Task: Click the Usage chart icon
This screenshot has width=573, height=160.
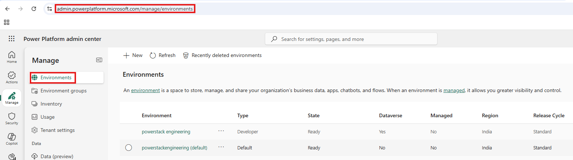Action: (x=35, y=117)
